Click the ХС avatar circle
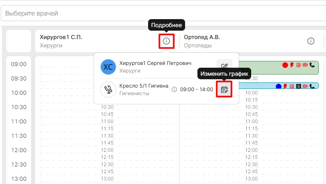326x184 pixels. (x=108, y=67)
